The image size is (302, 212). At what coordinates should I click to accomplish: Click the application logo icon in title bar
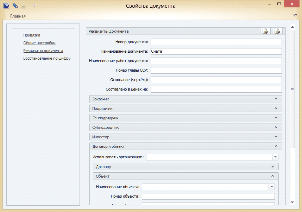coord(6,6)
